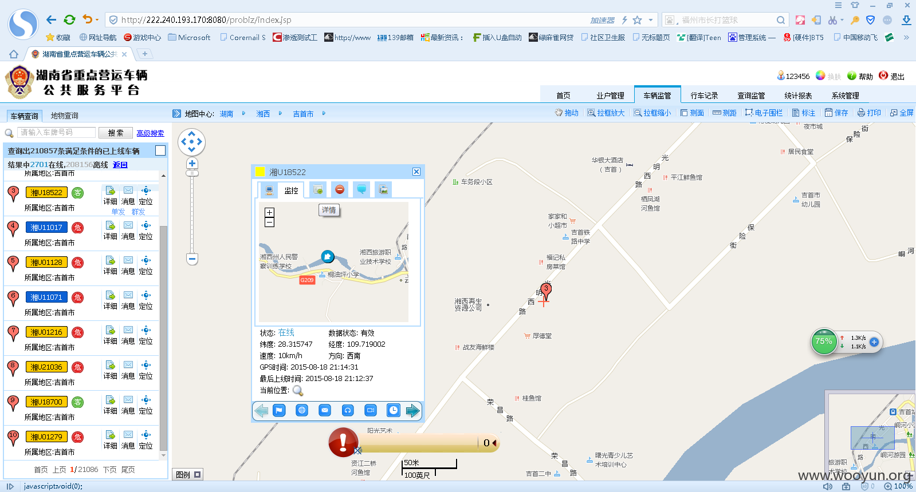The width and height of the screenshot is (916, 492).
Task: Send 消息 message to vehicle 湘U21036
Action: (x=128, y=370)
